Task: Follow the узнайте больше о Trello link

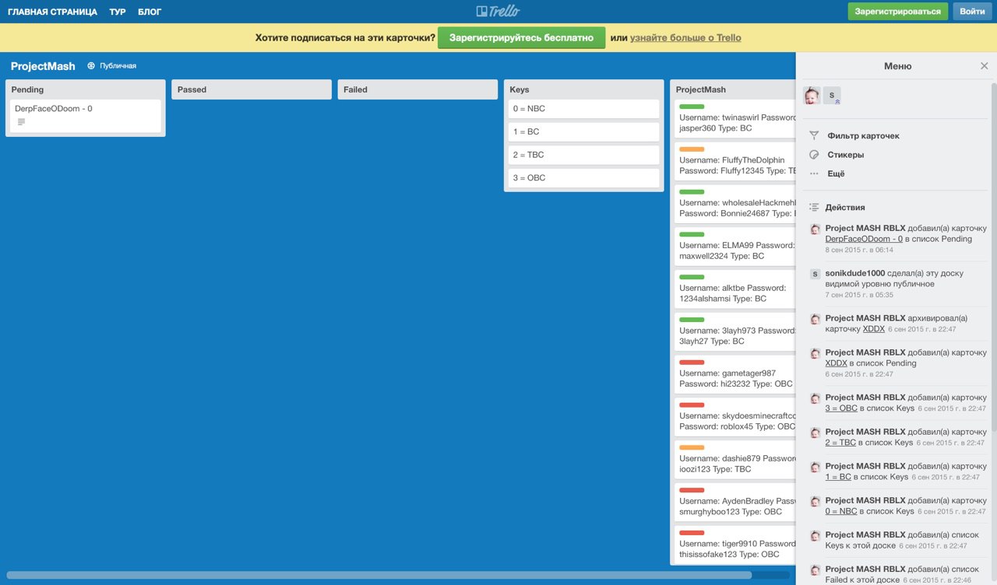Action: pos(685,37)
